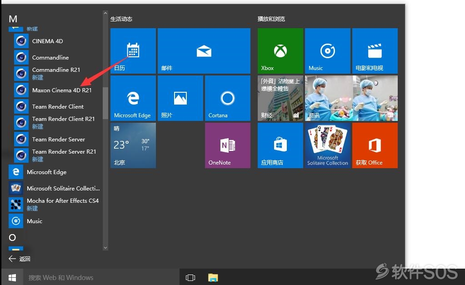Open Microsoft Edge icon in the app list
The image size is (465, 285).
(16, 172)
